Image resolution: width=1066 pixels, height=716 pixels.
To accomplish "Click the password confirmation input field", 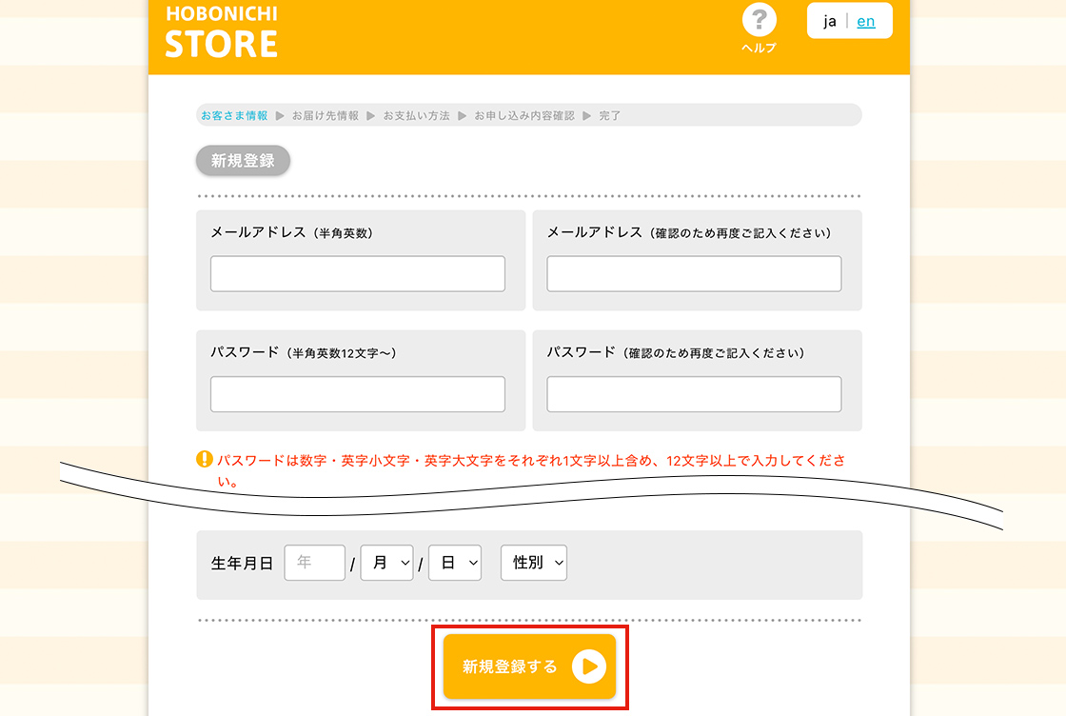I will coord(694,394).
